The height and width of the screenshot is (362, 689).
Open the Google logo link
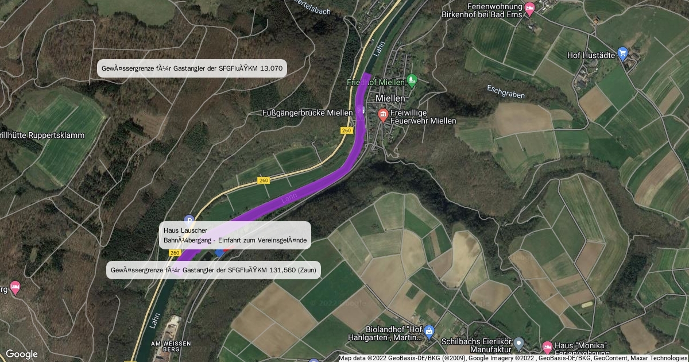click(21, 354)
